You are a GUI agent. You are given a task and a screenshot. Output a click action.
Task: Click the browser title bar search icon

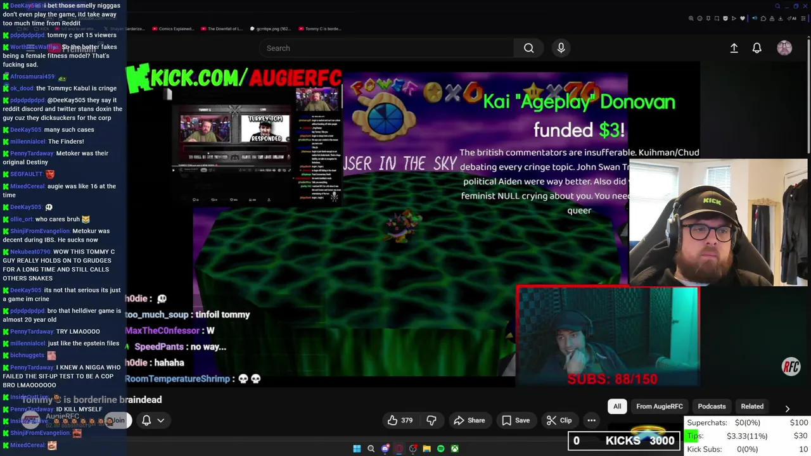(x=777, y=6)
